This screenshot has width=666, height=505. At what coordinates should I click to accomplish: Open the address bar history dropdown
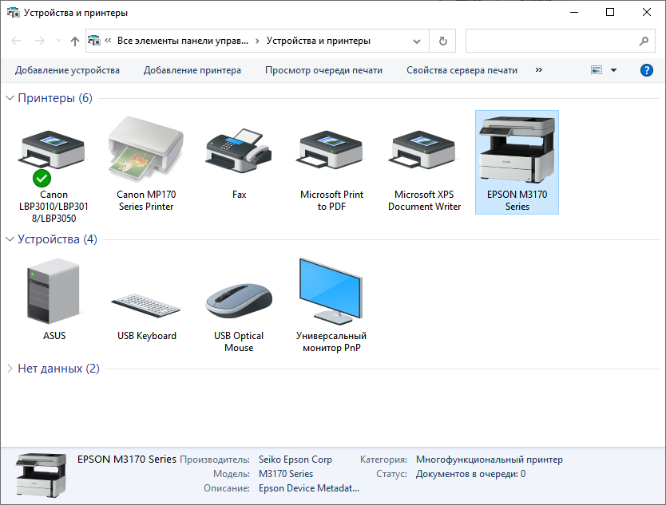point(417,41)
